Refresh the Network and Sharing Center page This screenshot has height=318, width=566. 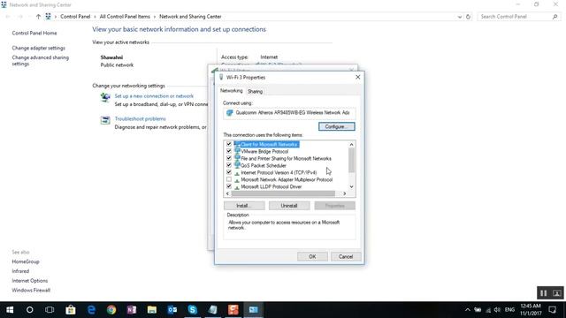point(468,17)
